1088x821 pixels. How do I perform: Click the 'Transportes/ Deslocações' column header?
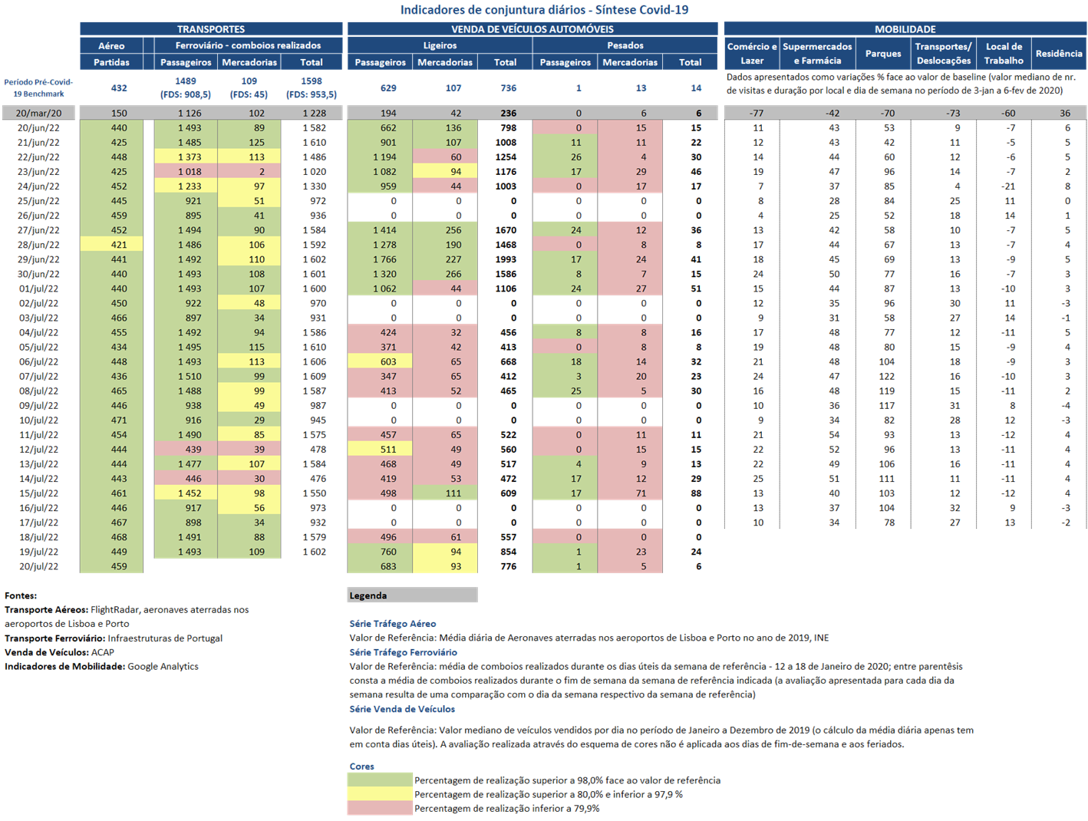[944, 54]
